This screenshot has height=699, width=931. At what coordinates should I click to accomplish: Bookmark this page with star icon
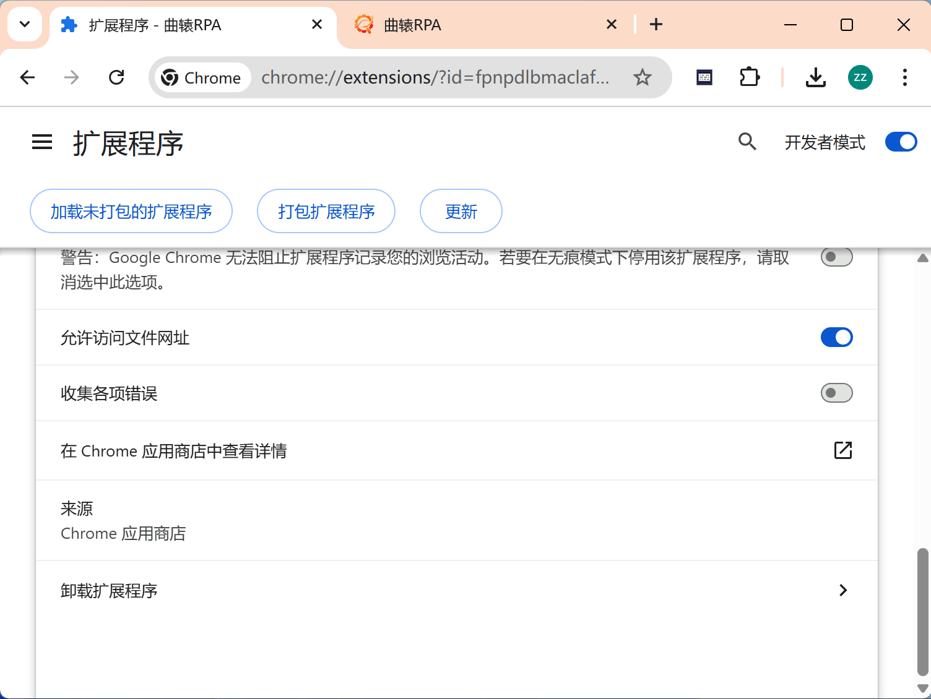coord(643,77)
